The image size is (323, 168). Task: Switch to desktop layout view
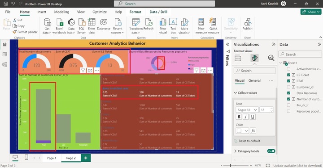[x=15, y=157]
